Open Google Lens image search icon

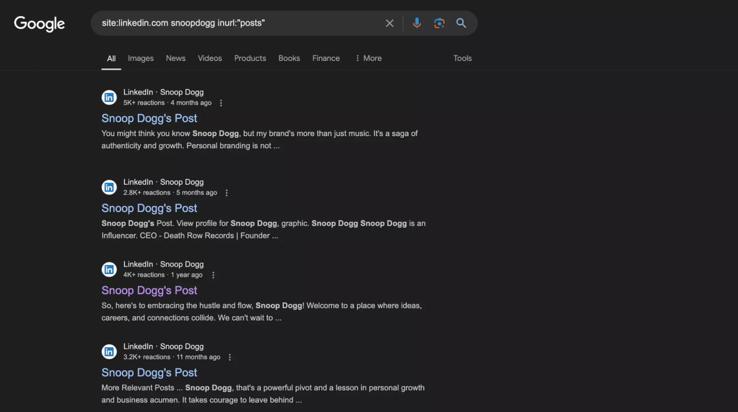coord(439,23)
